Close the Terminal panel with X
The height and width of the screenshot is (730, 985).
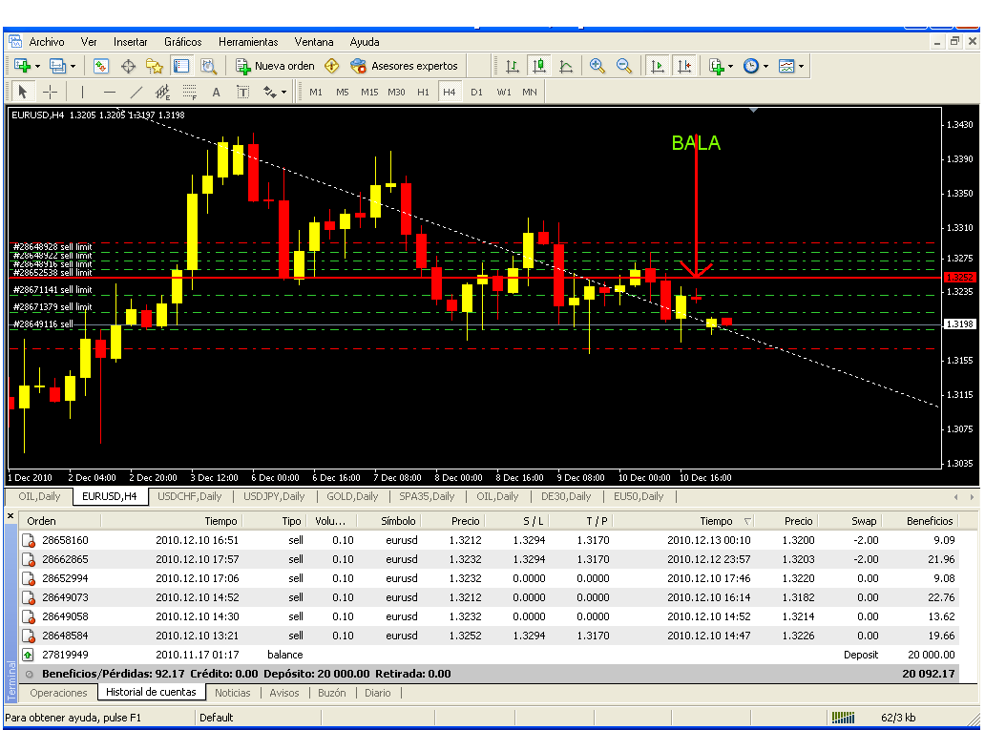pyautogui.click(x=10, y=516)
